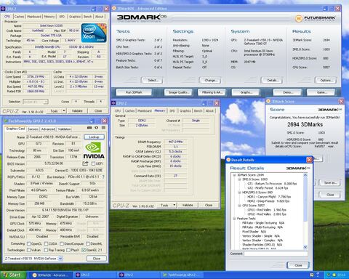Click Change... under Settings in 3DMark06
349x279 pixels.
(x=211, y=80)
